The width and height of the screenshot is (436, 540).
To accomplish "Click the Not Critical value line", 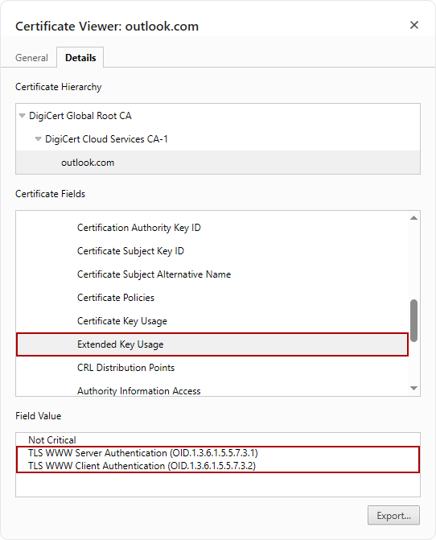I will coord(52,439).
